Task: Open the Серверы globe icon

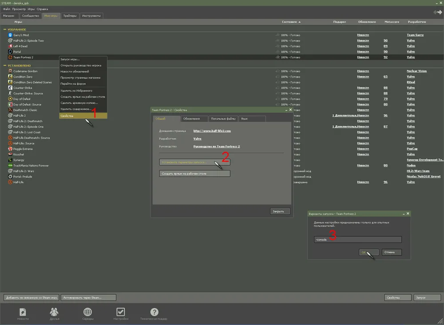Action: 88,312
